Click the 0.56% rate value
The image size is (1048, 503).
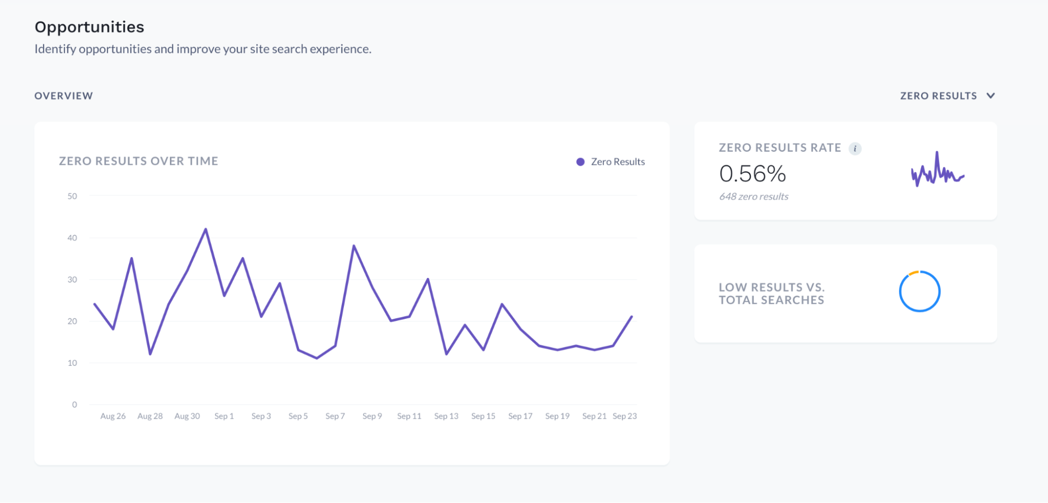coord(752,174)
